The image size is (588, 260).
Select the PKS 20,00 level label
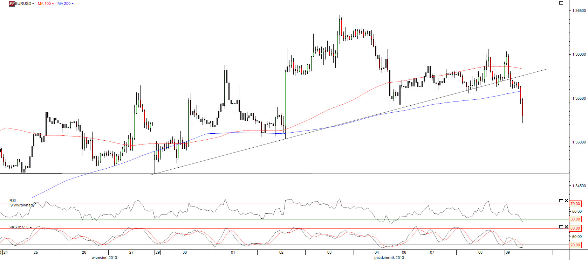tap(575, 245)
